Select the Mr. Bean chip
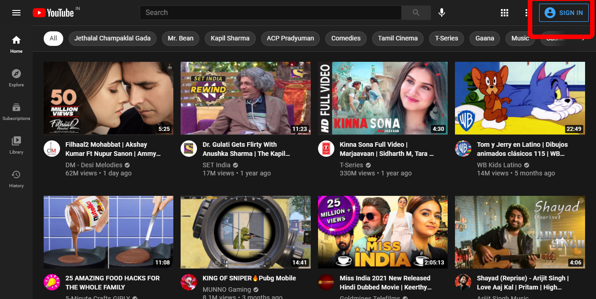596x299 pixels. pyautogui.click(x=181, y=38)
